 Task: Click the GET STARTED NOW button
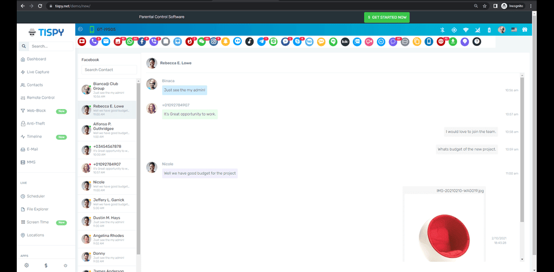[x=387, y=17]
